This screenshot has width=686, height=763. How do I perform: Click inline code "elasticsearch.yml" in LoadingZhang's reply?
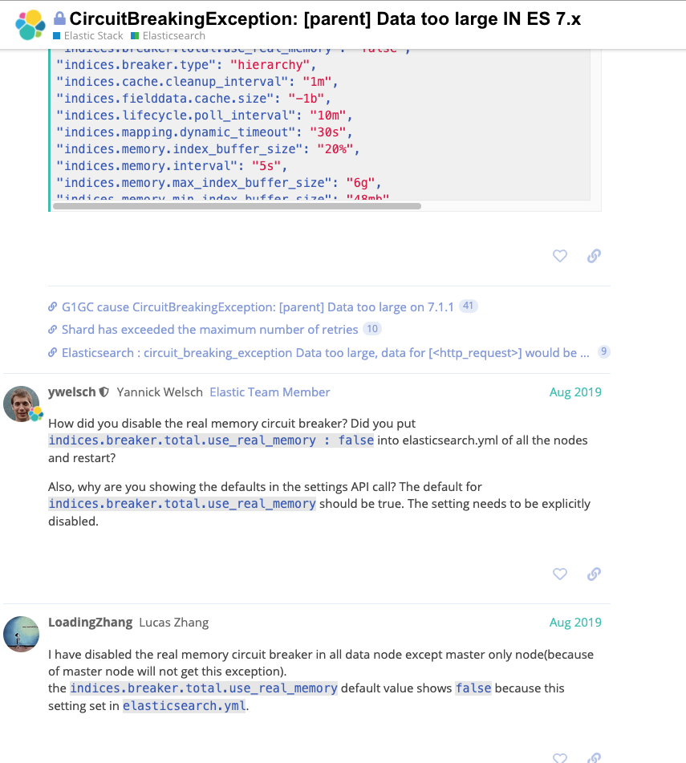[185, 705]
